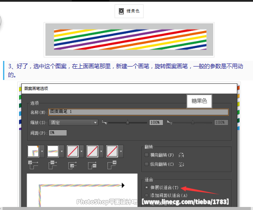This screenshot has height=210, width=253.
Task: Open start tile dropdown arrow
Action: coord(101,151)
